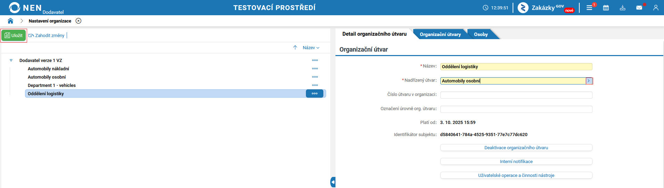Open Nadřízený útvar lookup arrow
664x188 pixels.
point(589,81)
